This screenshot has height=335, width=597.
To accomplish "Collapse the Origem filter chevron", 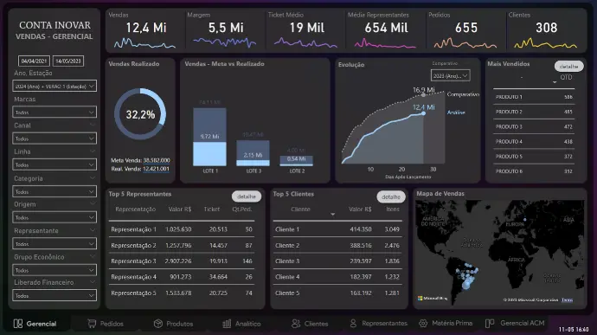I will coord(92,204).
